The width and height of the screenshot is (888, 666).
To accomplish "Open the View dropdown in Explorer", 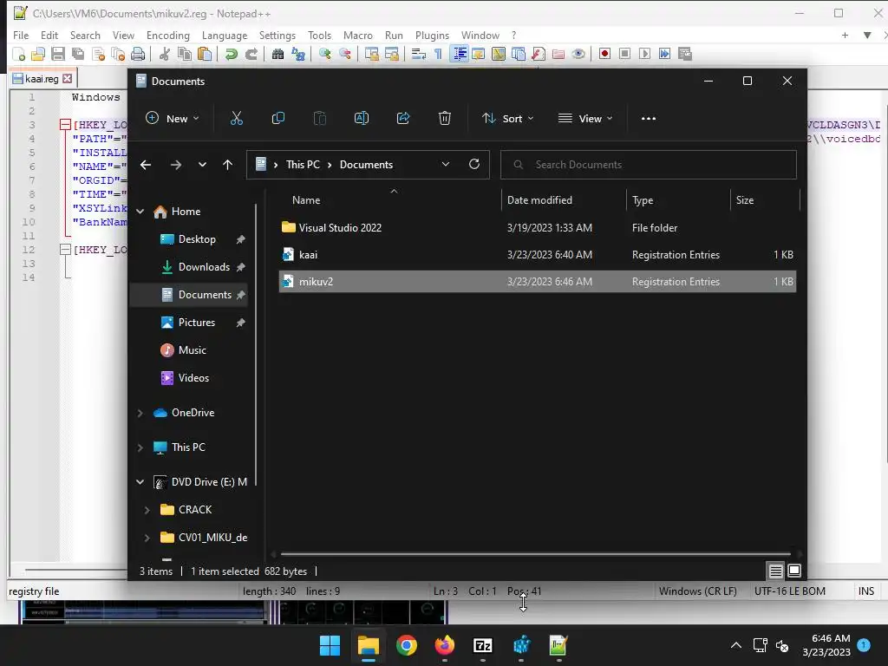I will 585,118.
